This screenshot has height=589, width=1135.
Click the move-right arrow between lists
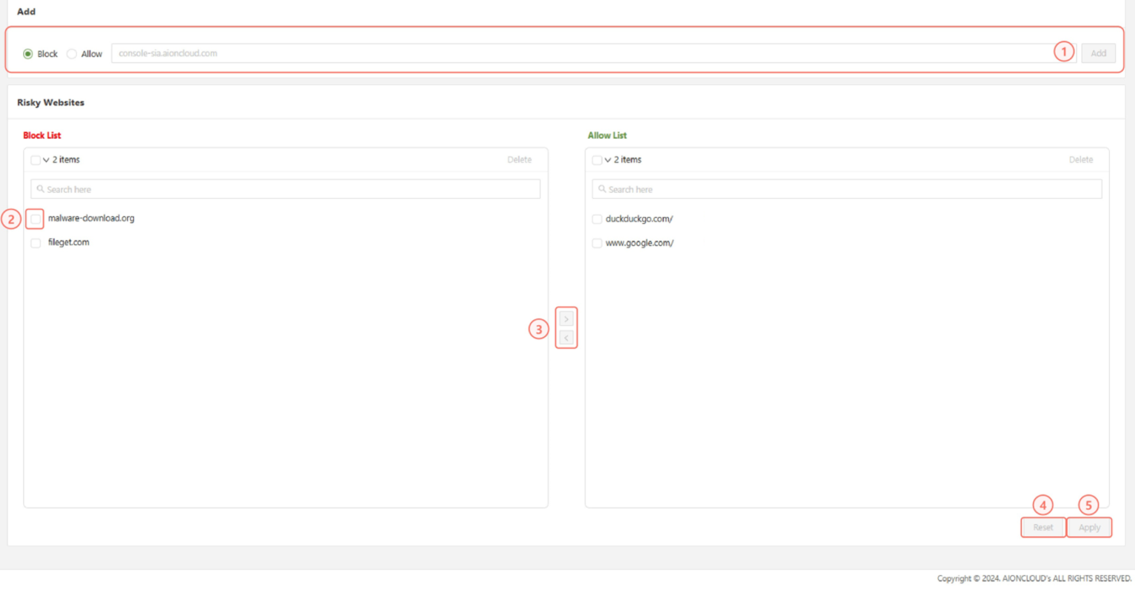pos(566,319)
